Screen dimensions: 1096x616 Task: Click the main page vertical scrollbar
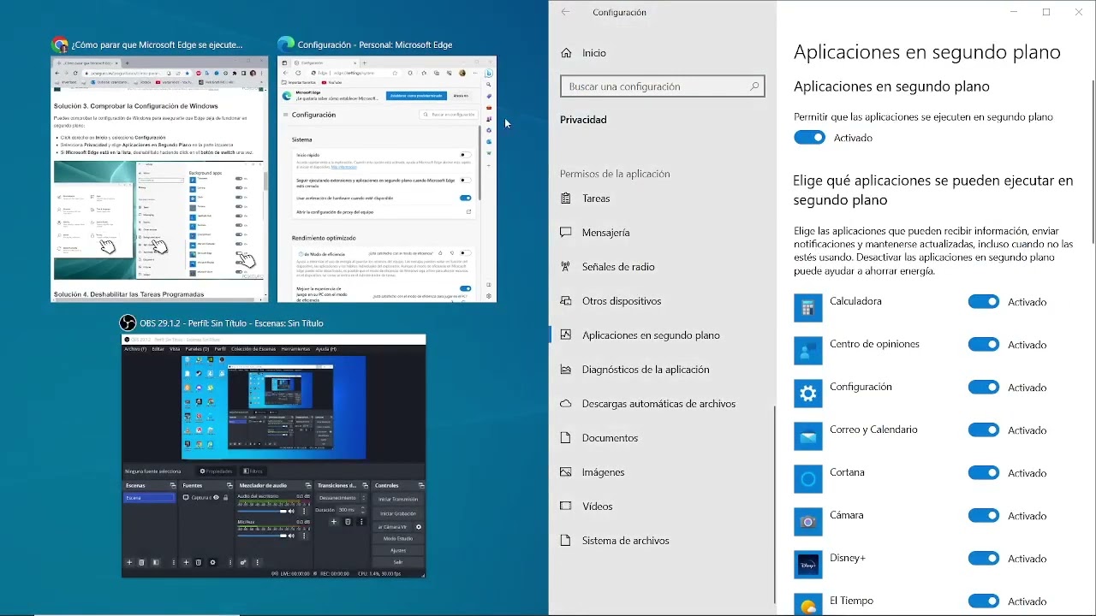pos(1093,161)
